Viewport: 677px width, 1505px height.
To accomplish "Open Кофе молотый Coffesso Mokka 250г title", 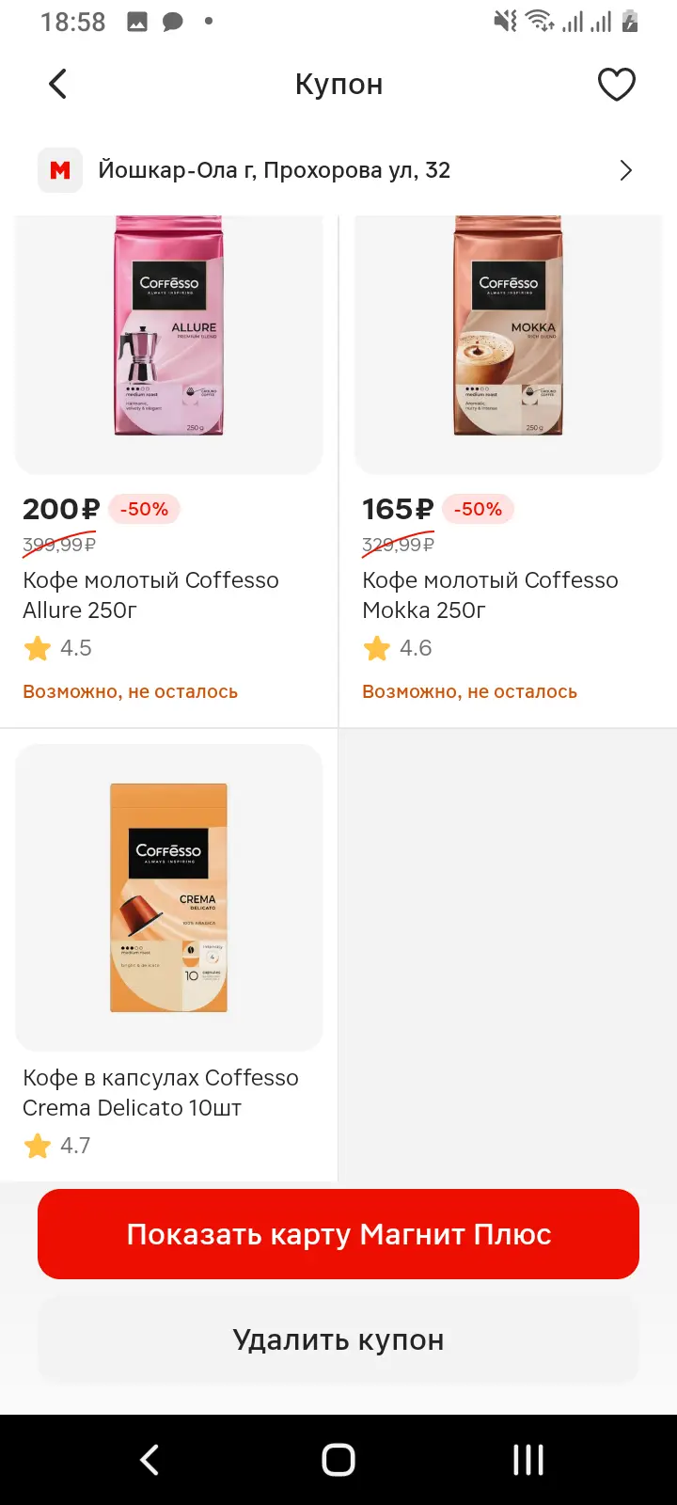I will tap(490, 594).
